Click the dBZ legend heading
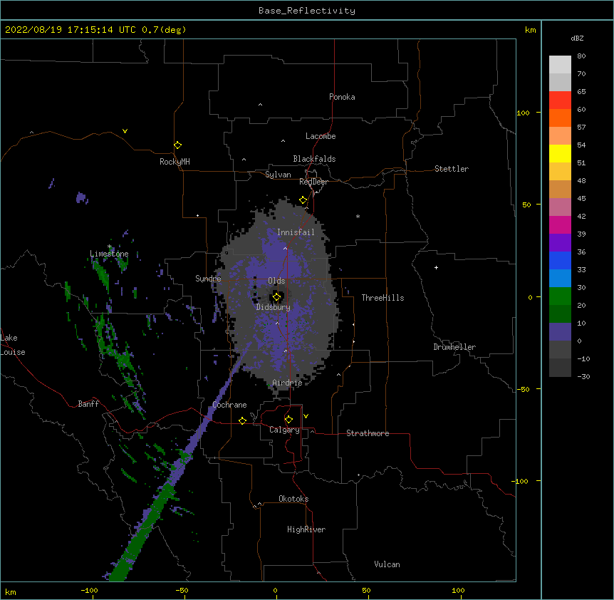Viewport: 614px width, 600px height. pyautogui.click(x=577, y=38)
